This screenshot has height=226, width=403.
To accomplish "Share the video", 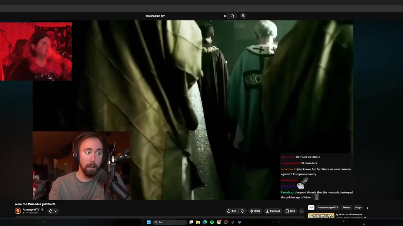I will coord(255,211).
